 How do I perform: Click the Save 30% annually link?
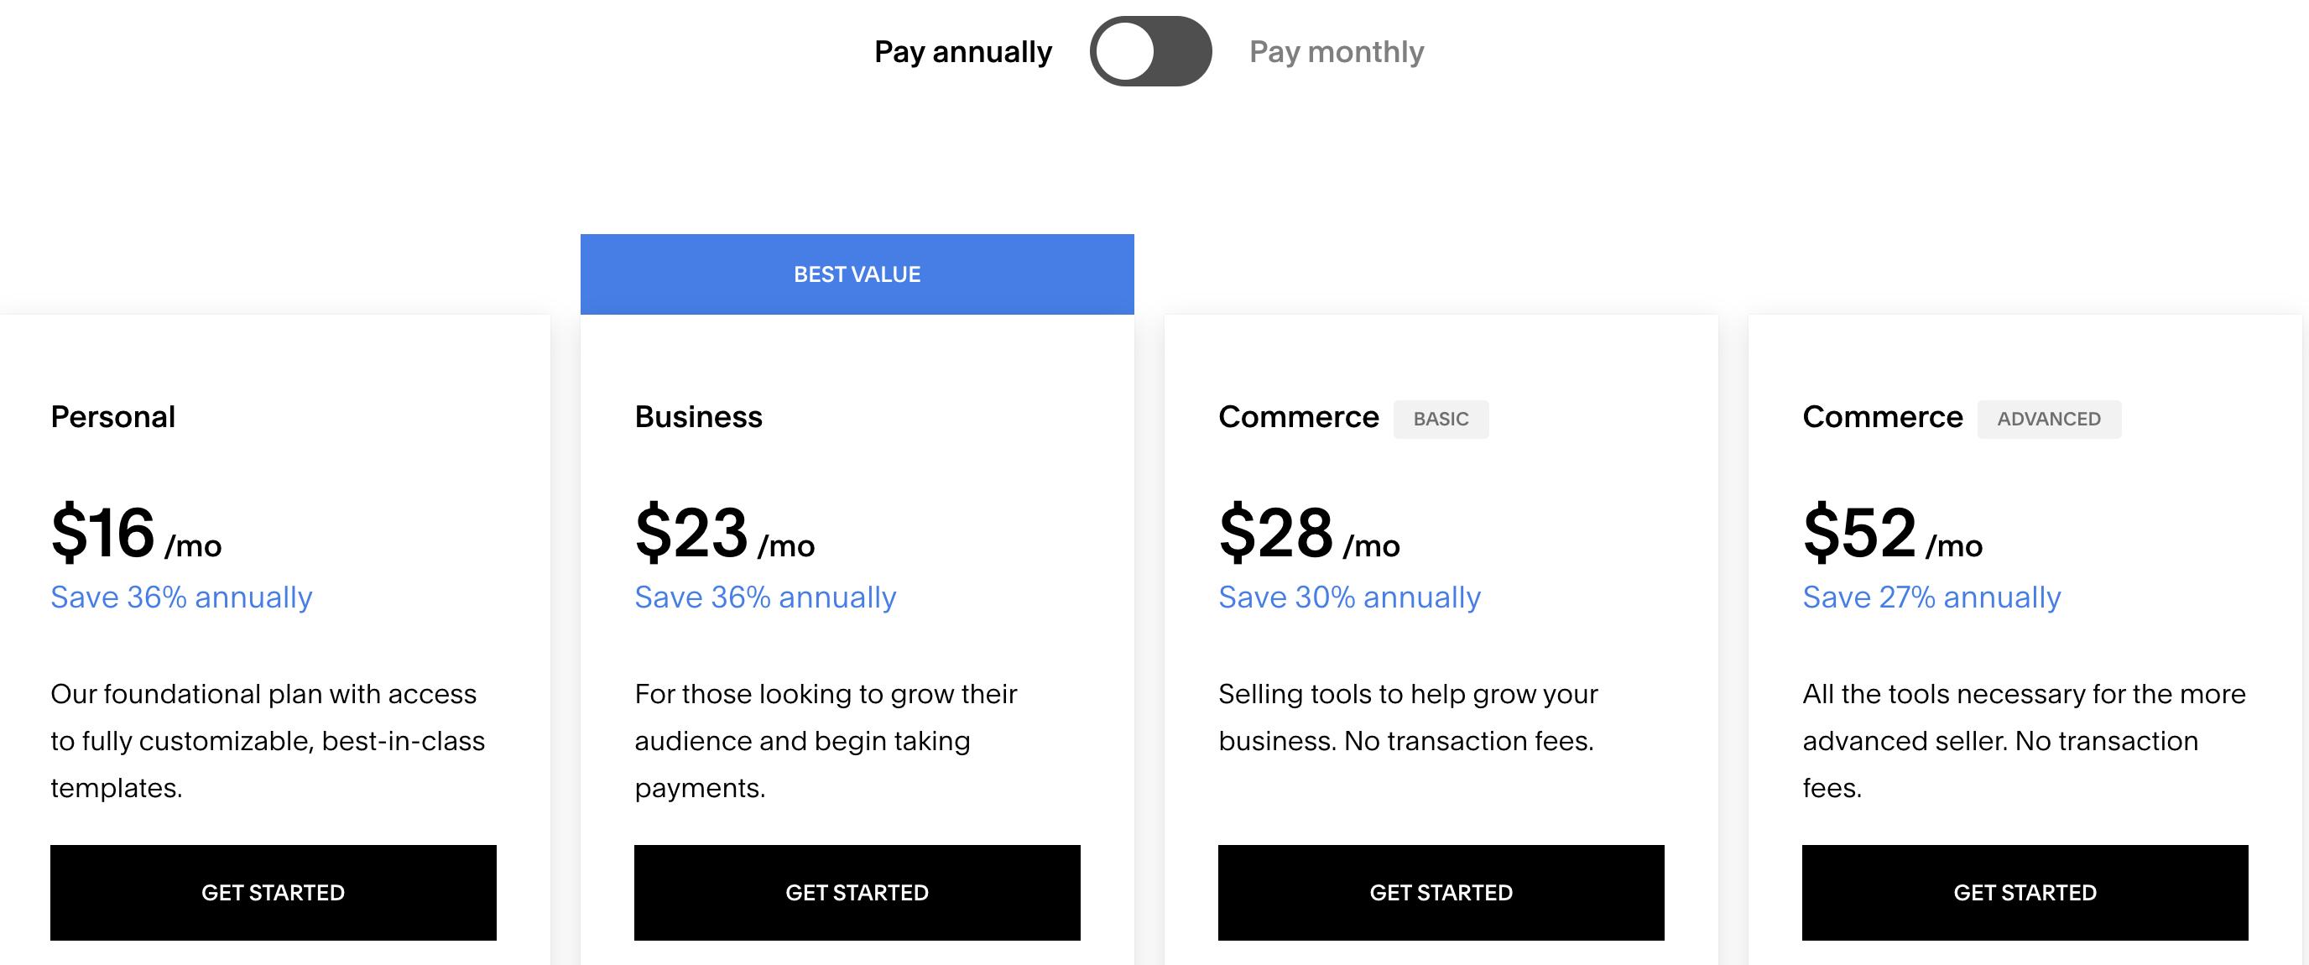[x=1349, y=597]
